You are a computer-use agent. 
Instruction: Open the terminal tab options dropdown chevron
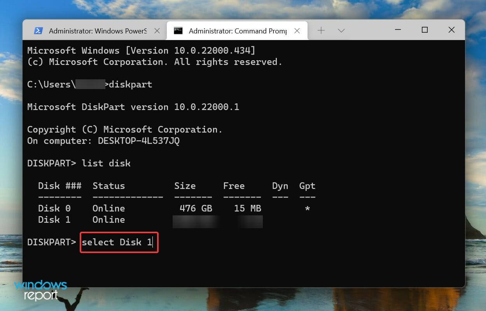click(341, 30)
